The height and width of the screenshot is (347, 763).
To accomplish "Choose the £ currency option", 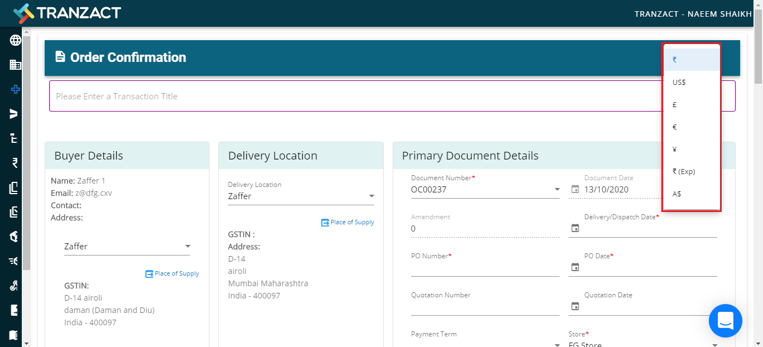I will tap(692, 104).
